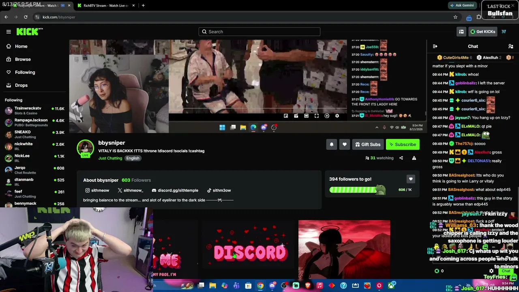Click the Gift Subs button
The height and width of the screenshot is (292, 519).
[x=368, y=144]
